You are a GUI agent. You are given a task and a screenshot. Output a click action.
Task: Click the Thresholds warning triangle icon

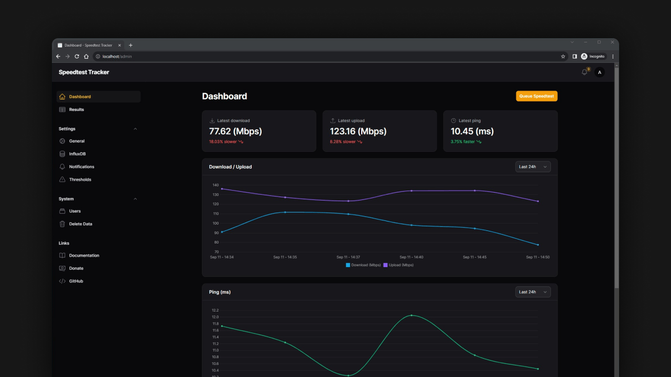coord(62,180)
